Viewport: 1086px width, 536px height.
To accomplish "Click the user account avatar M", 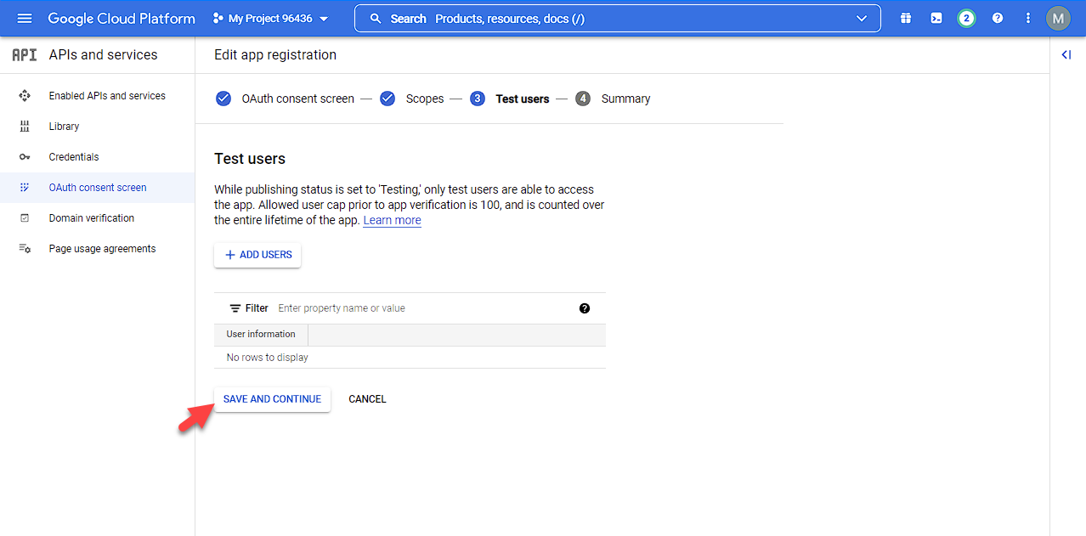I will 1058,18.
